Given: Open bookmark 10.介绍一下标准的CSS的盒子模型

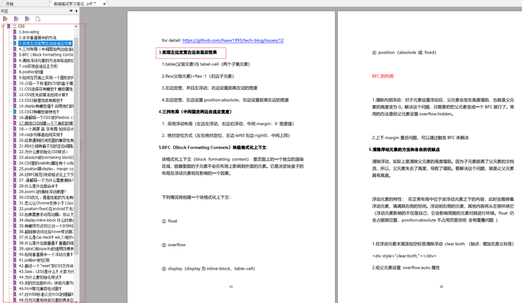Looking at the screenshot, I should click(46, 83).
